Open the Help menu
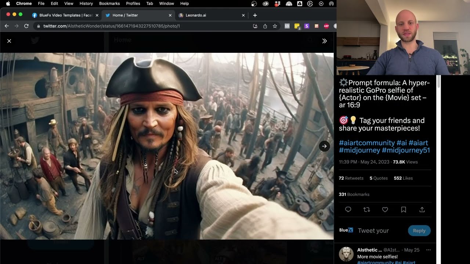Image resolution: width=470 pixels, height=264 pixels. click(x=185, y=4)
